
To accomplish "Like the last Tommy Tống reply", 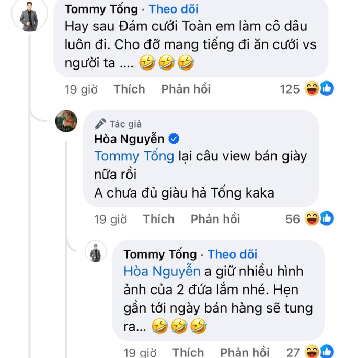I will pos(188,352).
